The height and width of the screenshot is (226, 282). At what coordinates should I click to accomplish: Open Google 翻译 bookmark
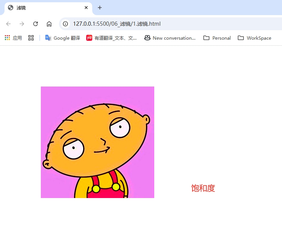coord(63,38)
